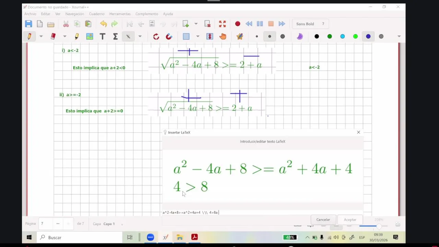Expand the toolbar overflow arrow at right
Screen dimensions: 439x247
click(399, 36)
